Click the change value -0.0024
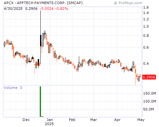This screenshot has width=159, height=127. click(x=47, y=9)
